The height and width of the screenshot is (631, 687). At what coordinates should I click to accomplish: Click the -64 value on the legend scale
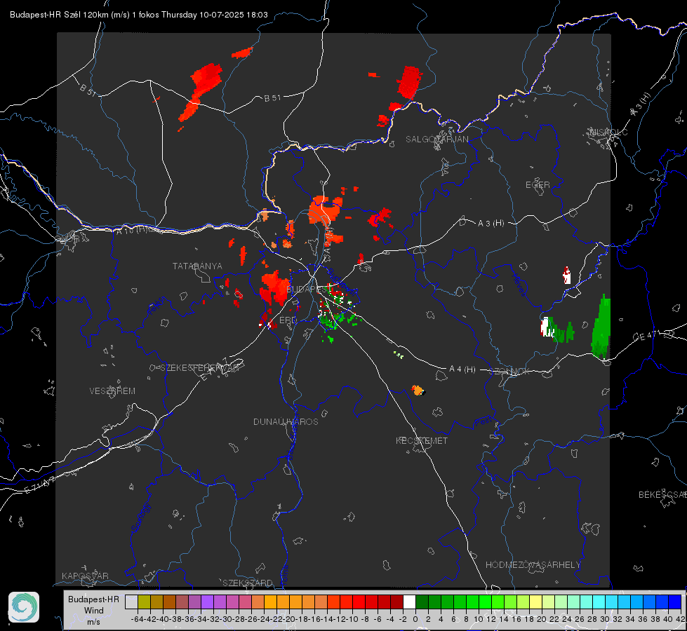(x=137, y=619)
